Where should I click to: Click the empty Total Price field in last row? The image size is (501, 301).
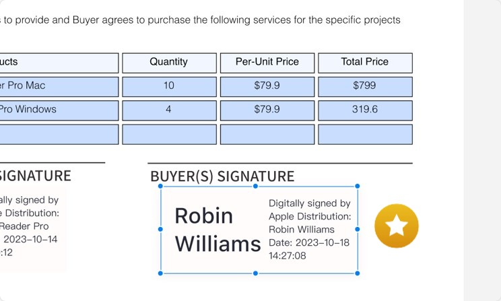click(365, 135)
